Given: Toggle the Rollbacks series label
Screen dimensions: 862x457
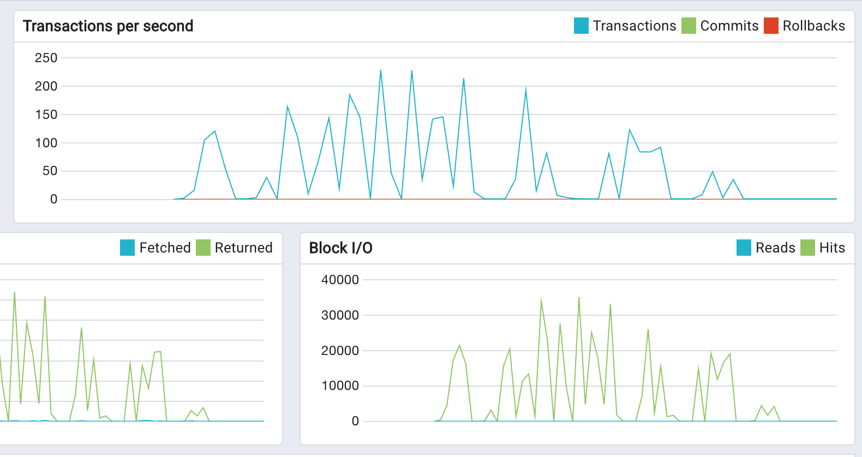Looking at the screenshot, I should (x=813, y=26).
